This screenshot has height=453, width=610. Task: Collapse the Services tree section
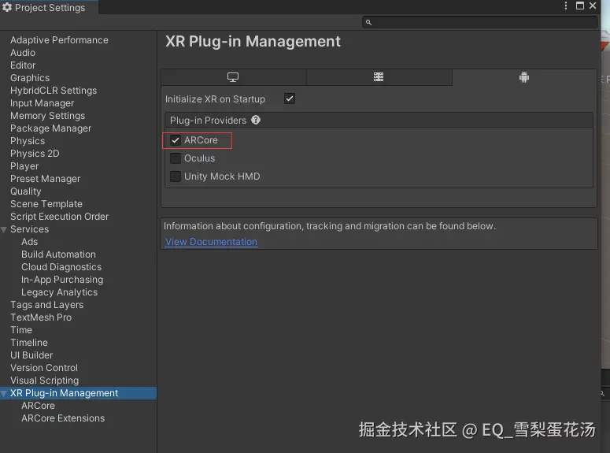tap(4, 229)
